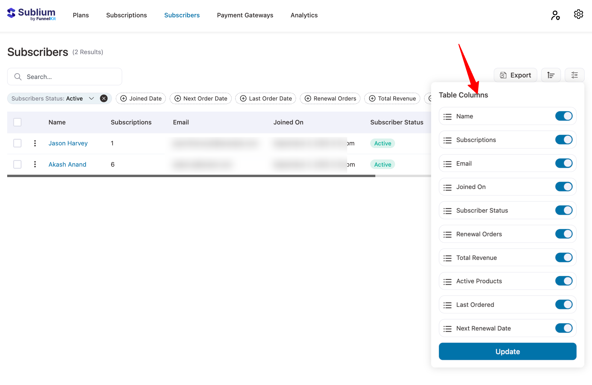Disable the Email column toggle
Viewport: 592px width, 385px height.
[564, 163]
